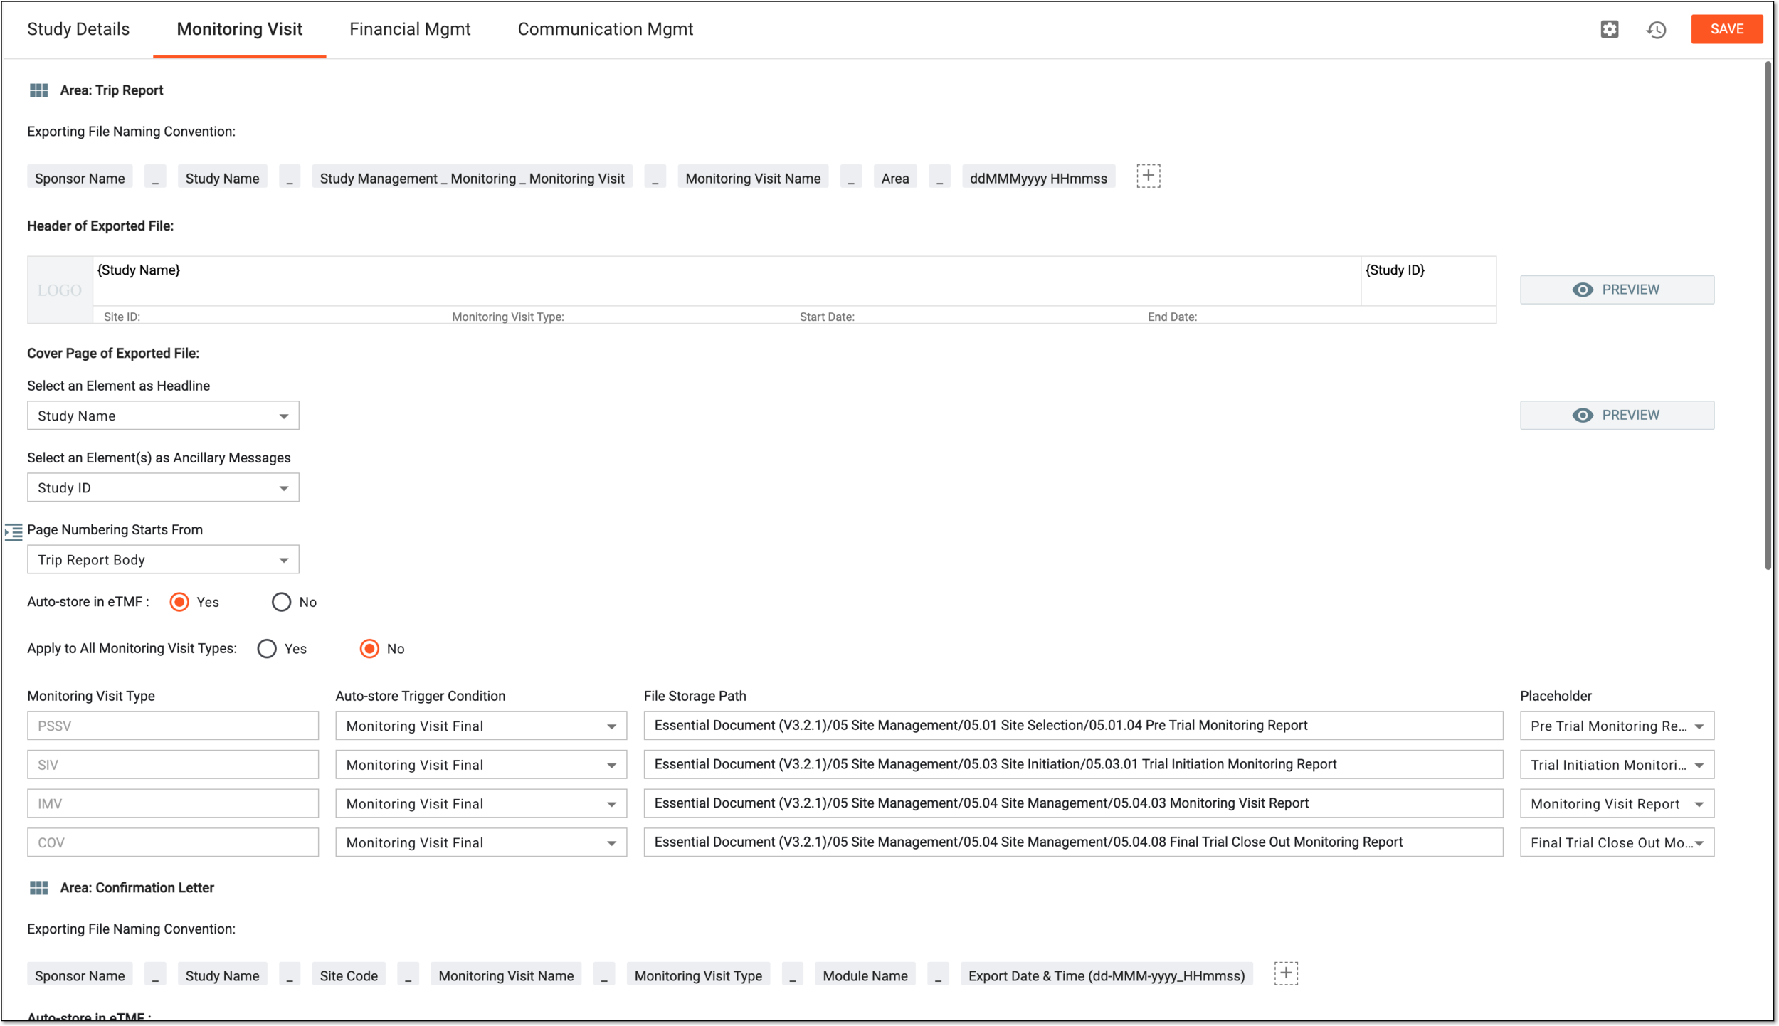This screenshot has height=1026, width=1779.
Task: Click the Study Name chip in Confirmation Letter
Action: 222,975
